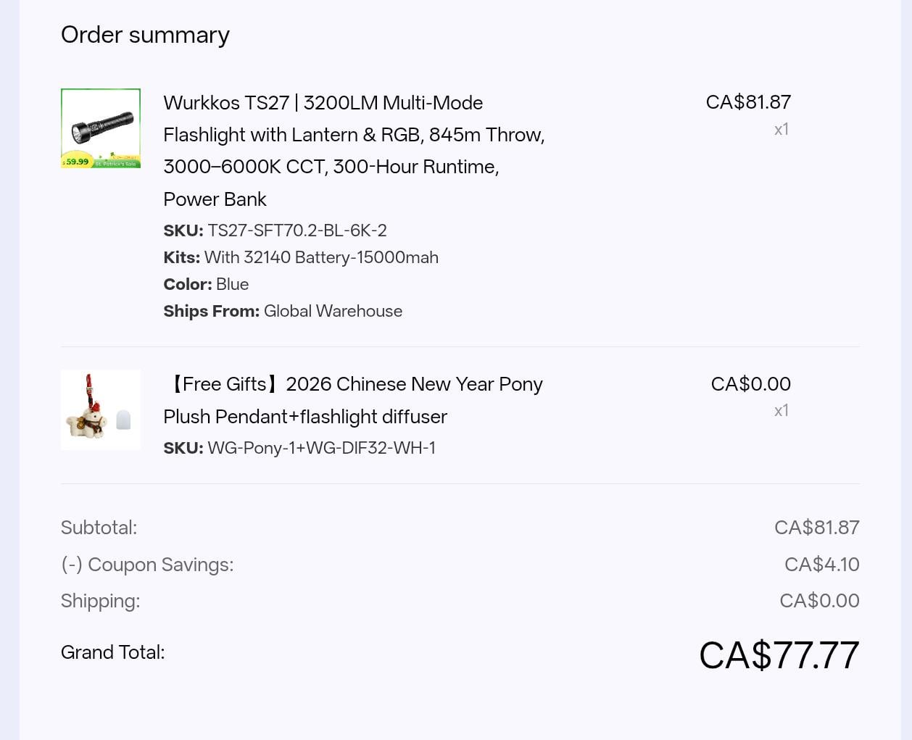This screenshot has width=912, height=740.
Task: Click the Color: Blue attribute
Action: [206, 284]
